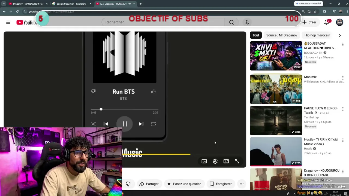The height and width of the screenshot is (196, 349).
Task: Click Posez une question button
Action: point(184,184)
